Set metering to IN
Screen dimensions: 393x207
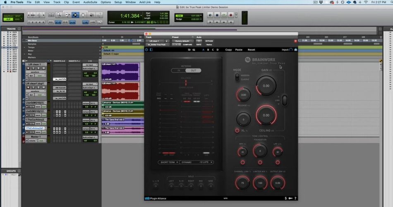(x=179, y=70)
